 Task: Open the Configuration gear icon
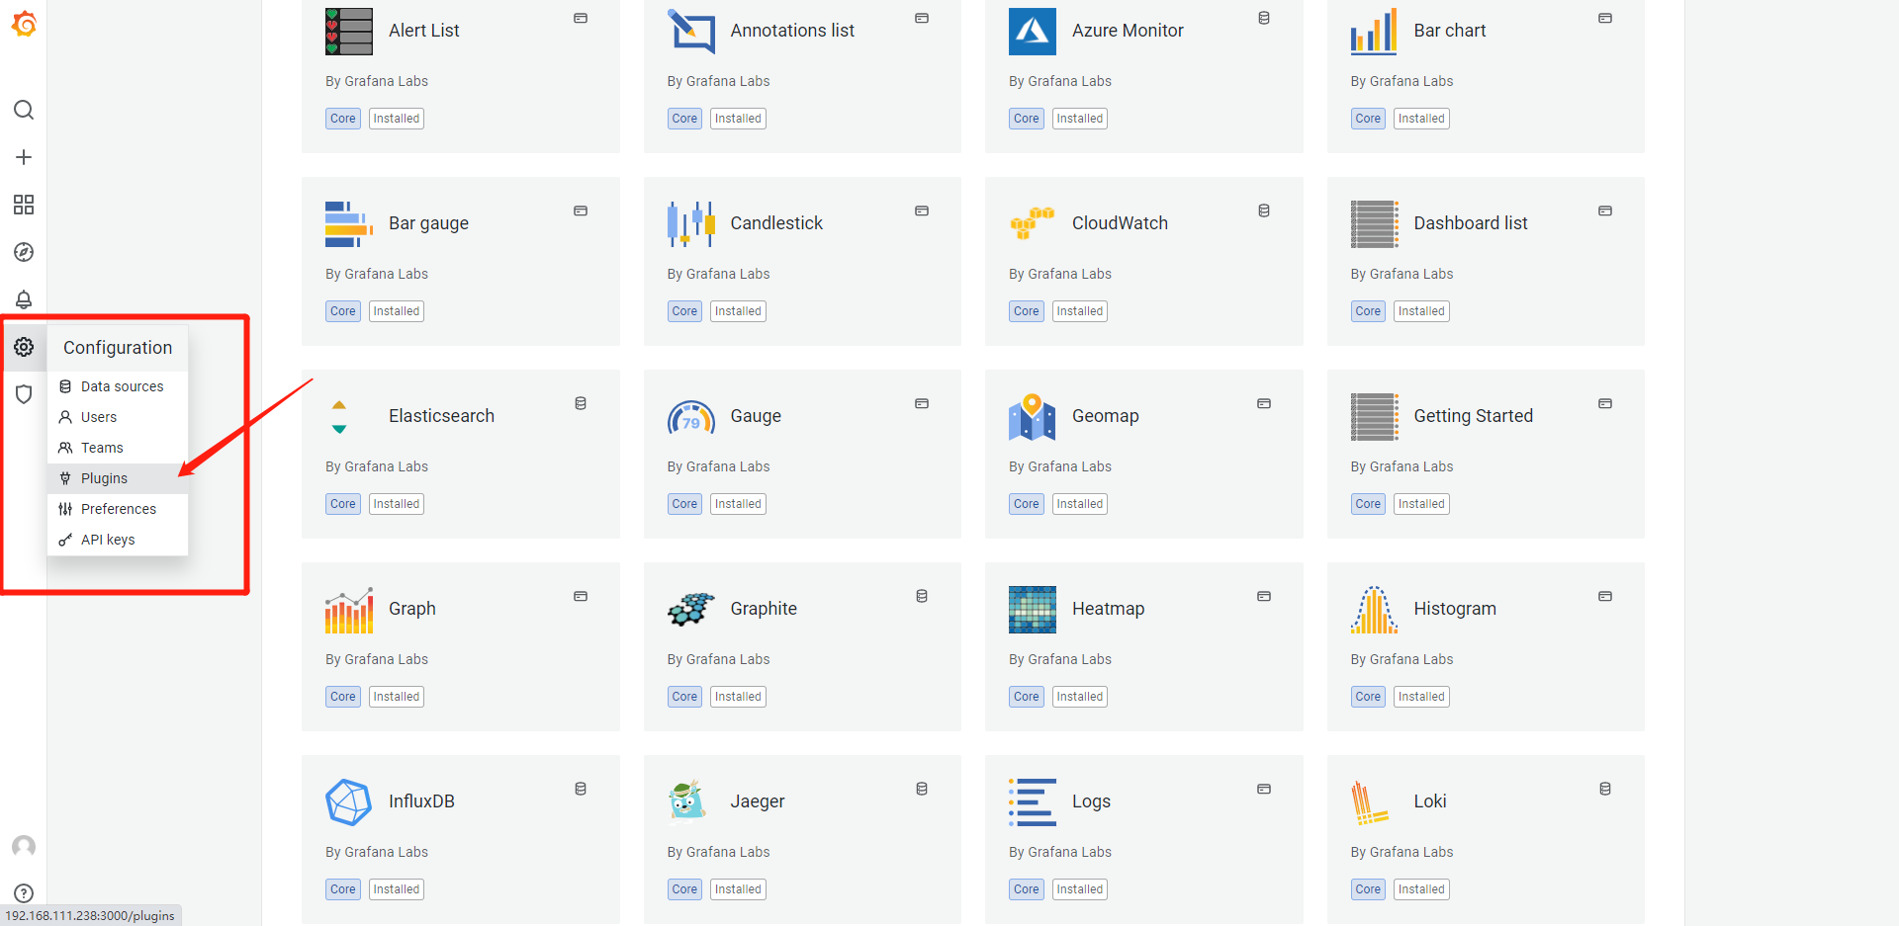tap(24, 347)
